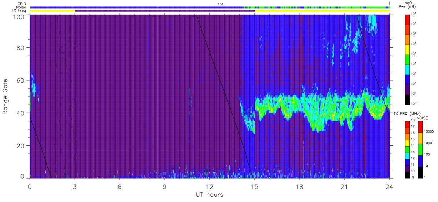Click the 20 tick label on Range Gate axis
Viewport: 438px width, 202px height.
(21, 145)
